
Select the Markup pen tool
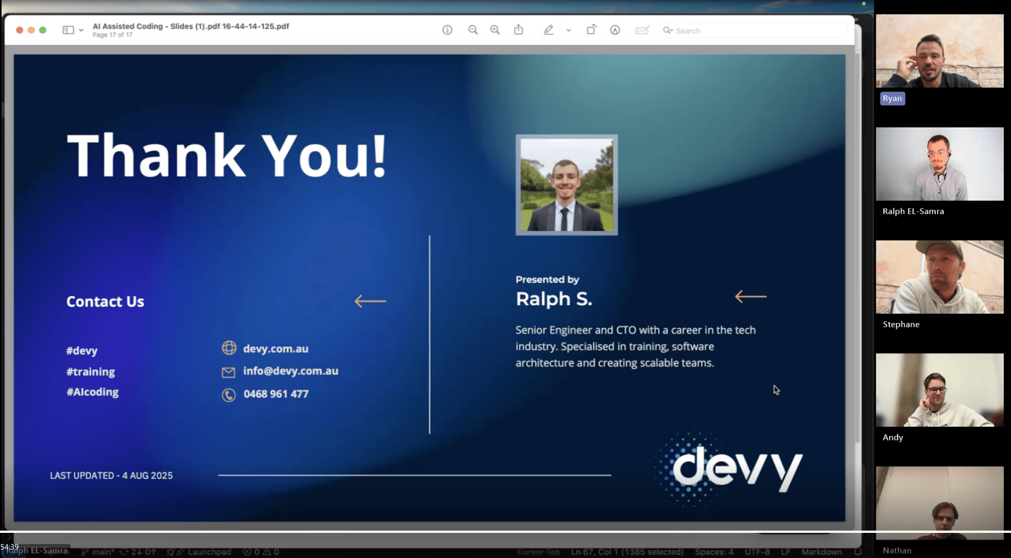coord(549,30)
